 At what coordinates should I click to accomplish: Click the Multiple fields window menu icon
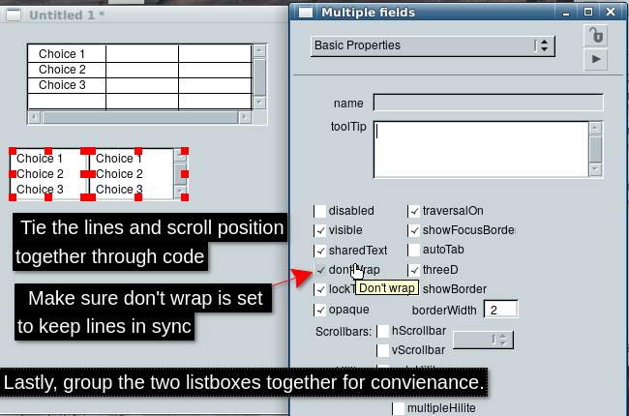[306, 12]
